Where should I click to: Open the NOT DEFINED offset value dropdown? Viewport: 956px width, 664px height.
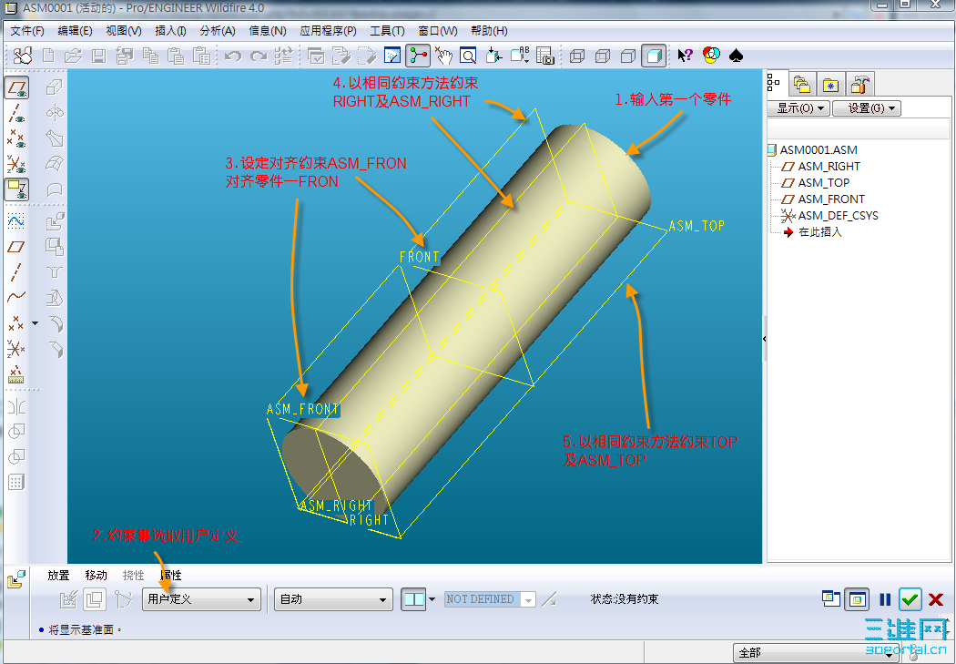490,599
